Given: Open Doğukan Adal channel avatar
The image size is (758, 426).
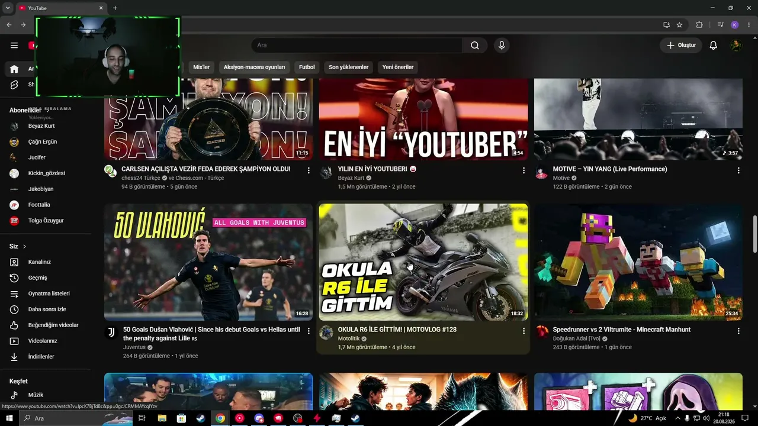Looking at the screenshot, I should [x=542, y=331].
